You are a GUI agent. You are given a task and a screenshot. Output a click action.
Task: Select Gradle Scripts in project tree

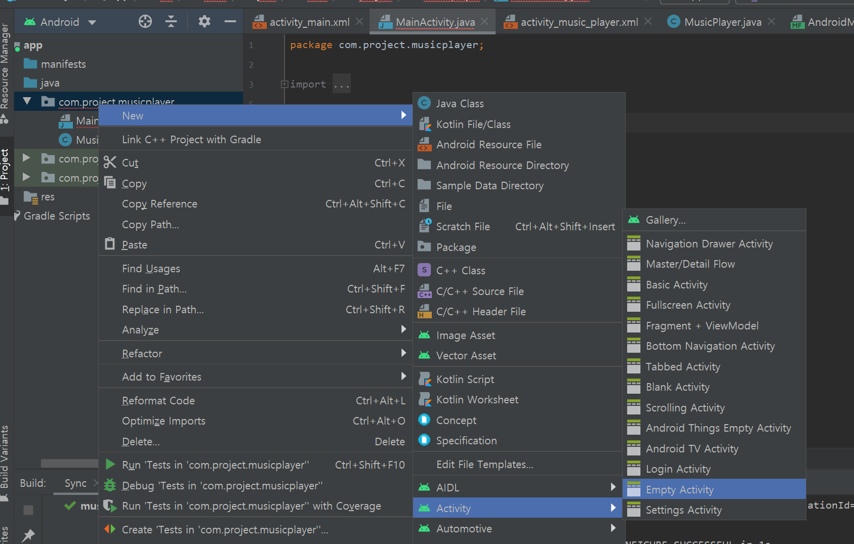[x=57, y=216]
